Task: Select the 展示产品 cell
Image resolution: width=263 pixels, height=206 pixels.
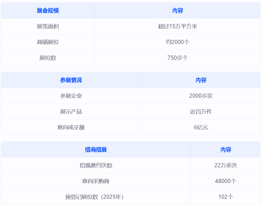Action: 71,112
